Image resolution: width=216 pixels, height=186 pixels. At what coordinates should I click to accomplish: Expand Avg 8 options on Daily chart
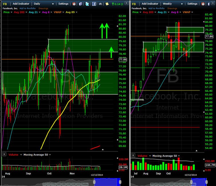pyautogui.click(x=51, y=12)
